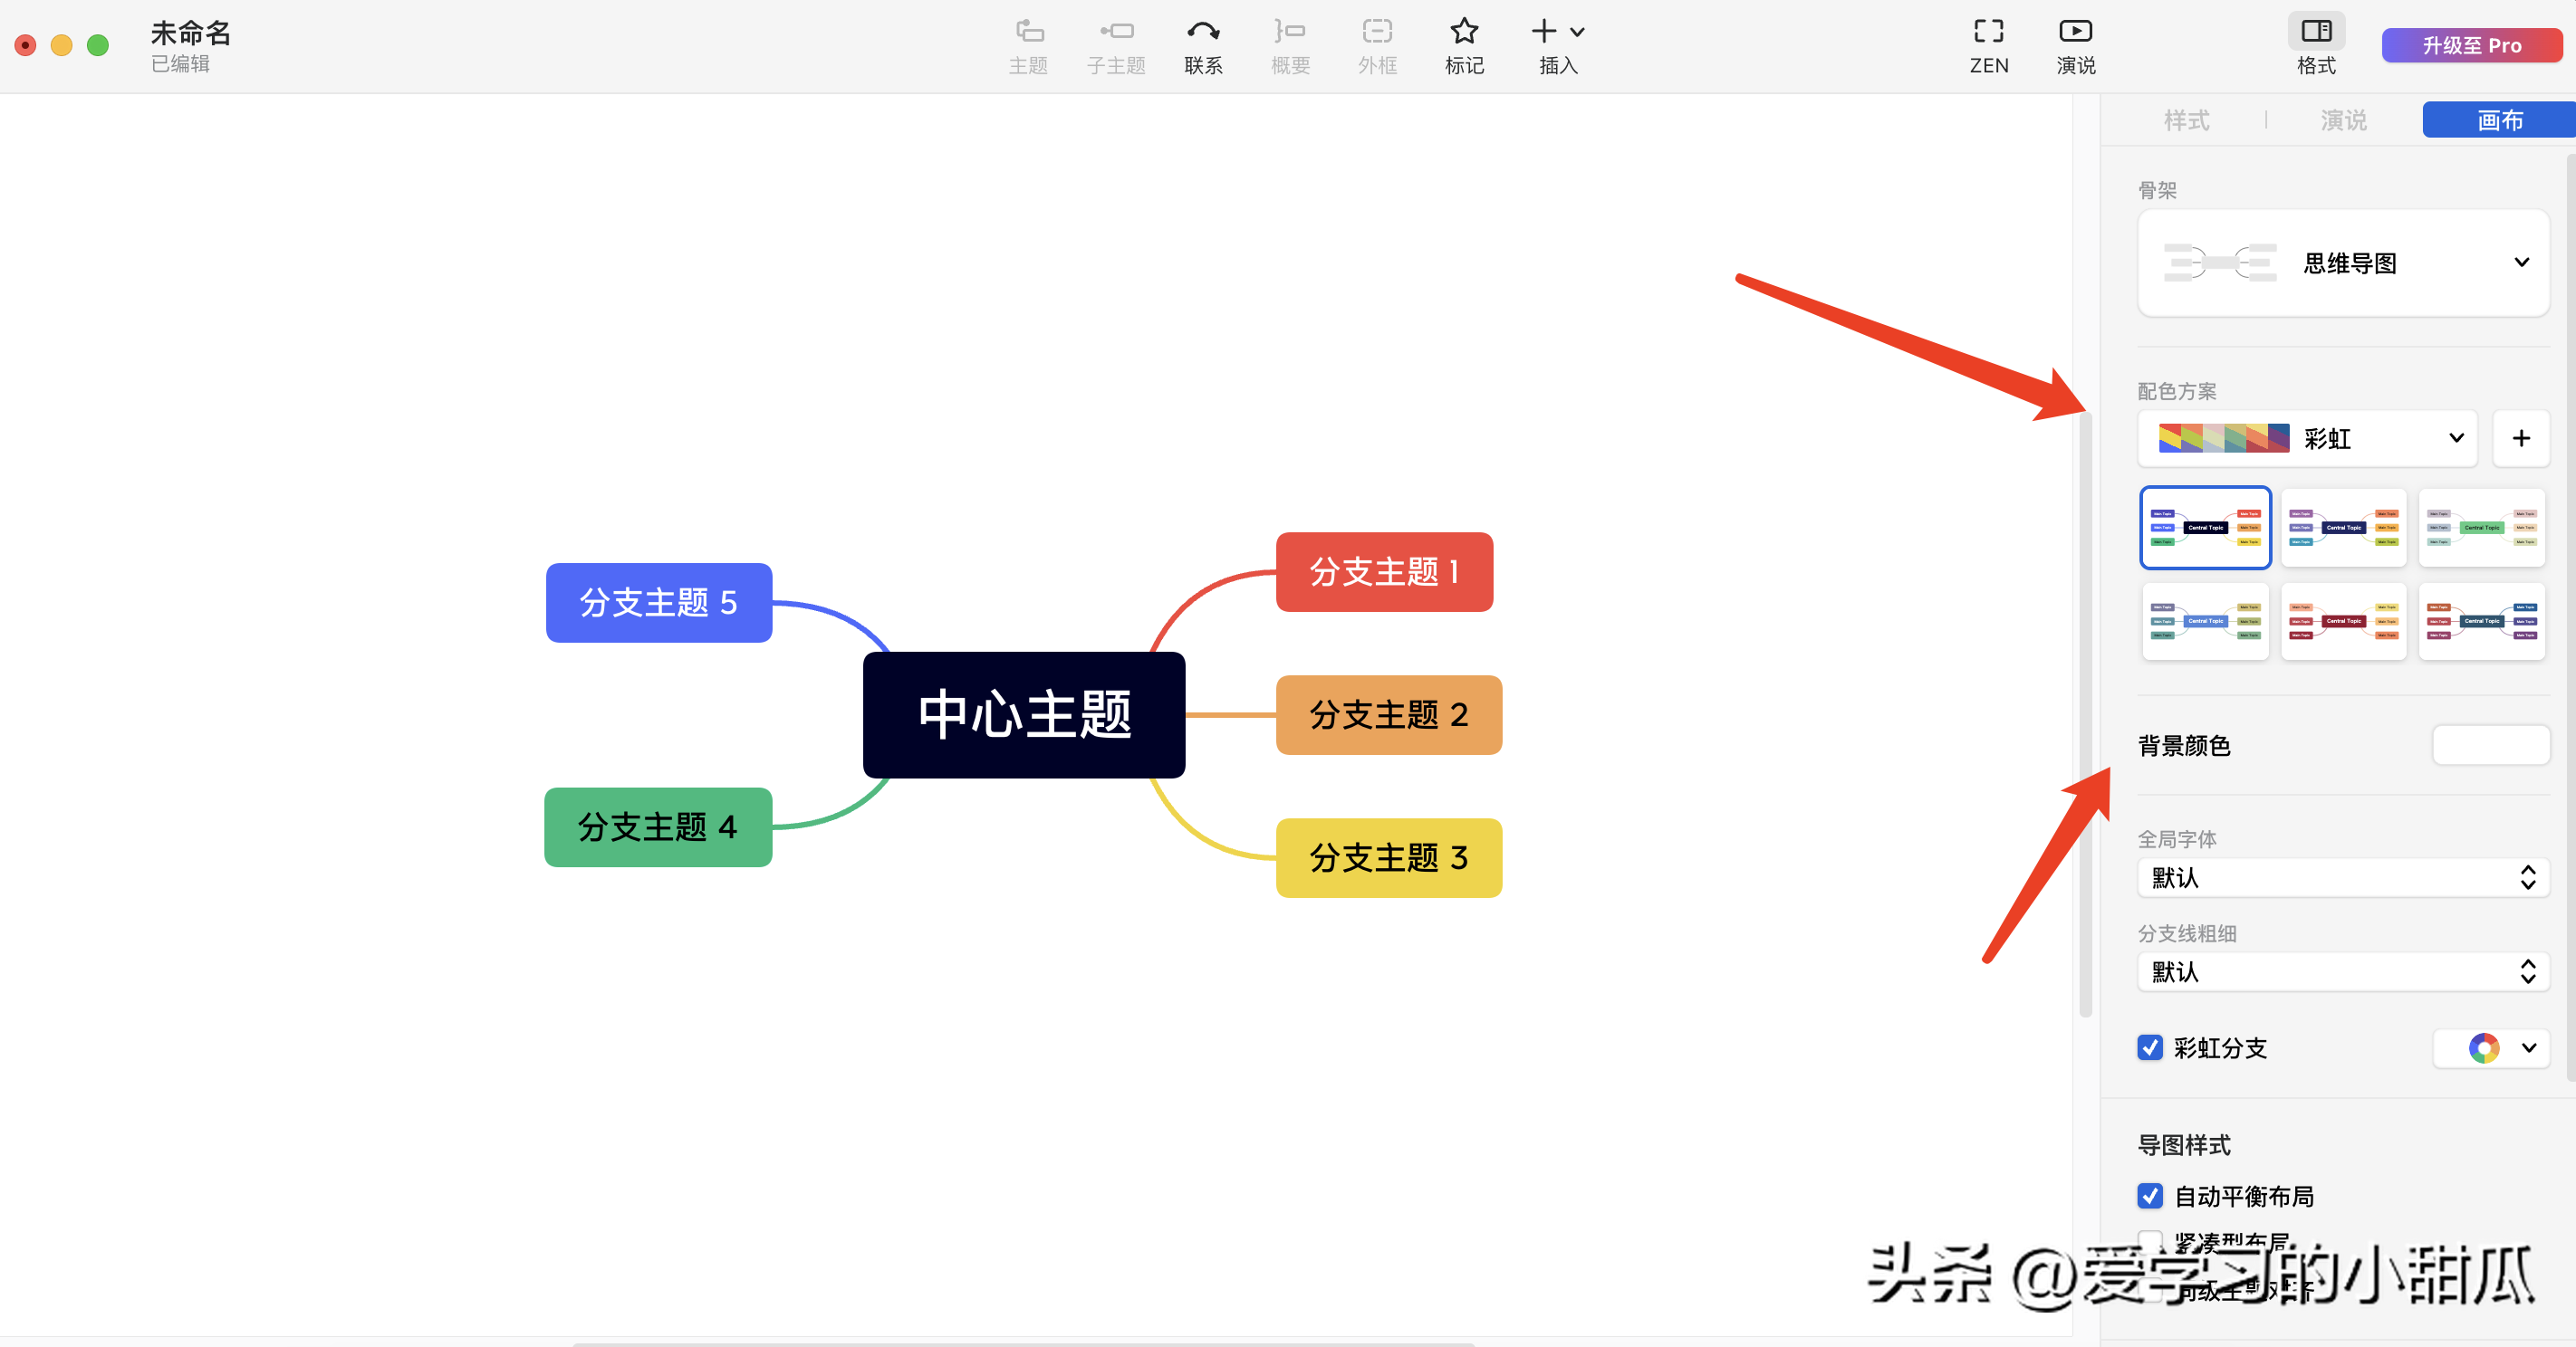Image resolution: width=2576 pixels, height=1347 pixels.
Task: Click the 升级至 Pro button
Action: 2471,45
